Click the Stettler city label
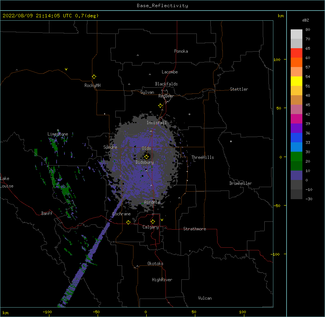This screenshot has height=317, width=325. pos(239,89)
